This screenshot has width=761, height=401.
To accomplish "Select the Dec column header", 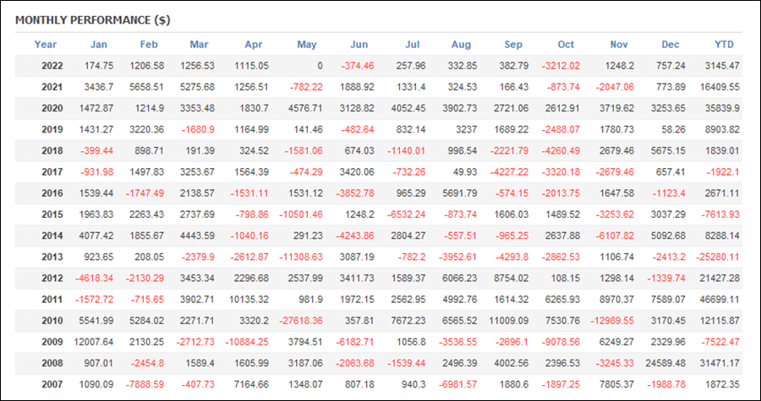I will (671, 45).
